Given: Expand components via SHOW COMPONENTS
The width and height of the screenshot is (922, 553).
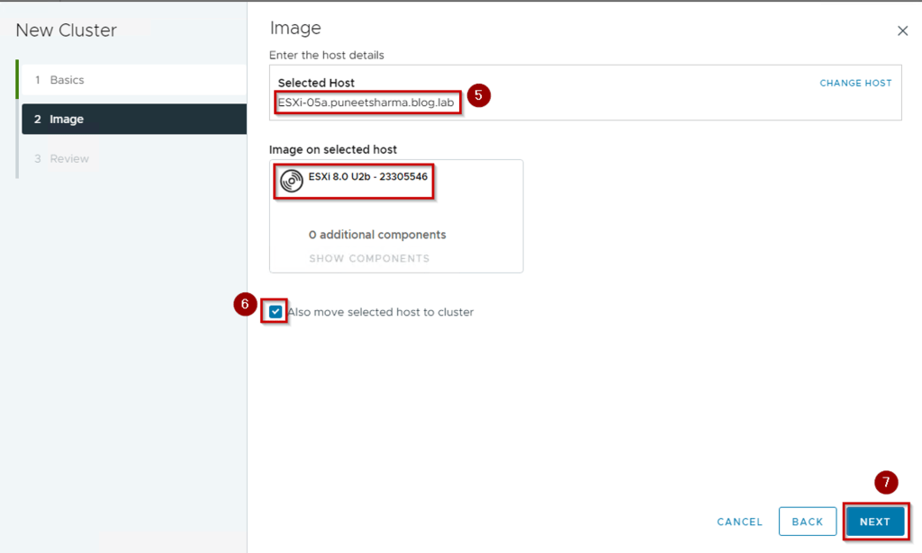Looking at the screenshot, I should (x=369, y=258).
